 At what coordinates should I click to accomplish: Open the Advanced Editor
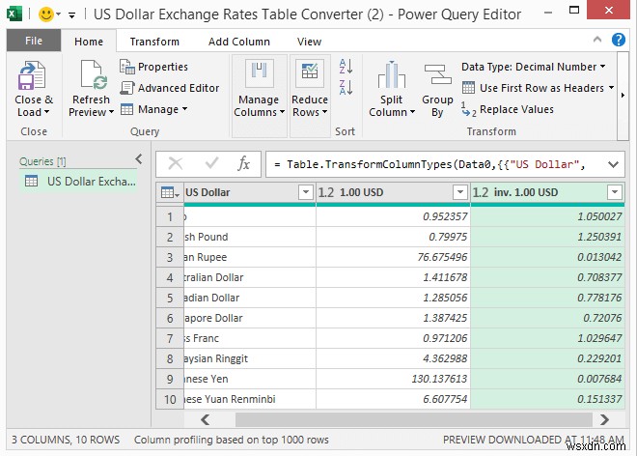coord(170,88)
